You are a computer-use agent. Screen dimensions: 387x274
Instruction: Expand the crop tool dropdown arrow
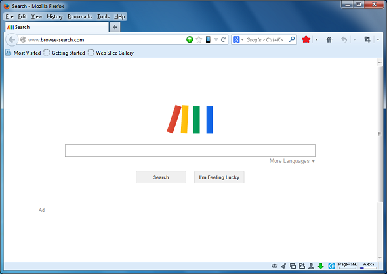378,39
